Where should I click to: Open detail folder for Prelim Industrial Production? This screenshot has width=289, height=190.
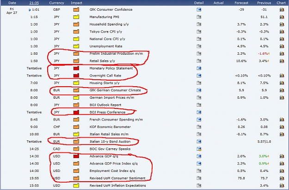(199, 54)
